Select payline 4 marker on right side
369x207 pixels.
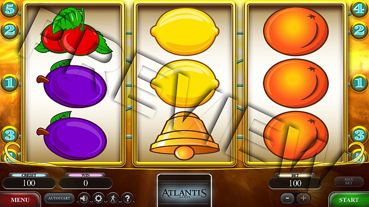click(x=359, y=9)
